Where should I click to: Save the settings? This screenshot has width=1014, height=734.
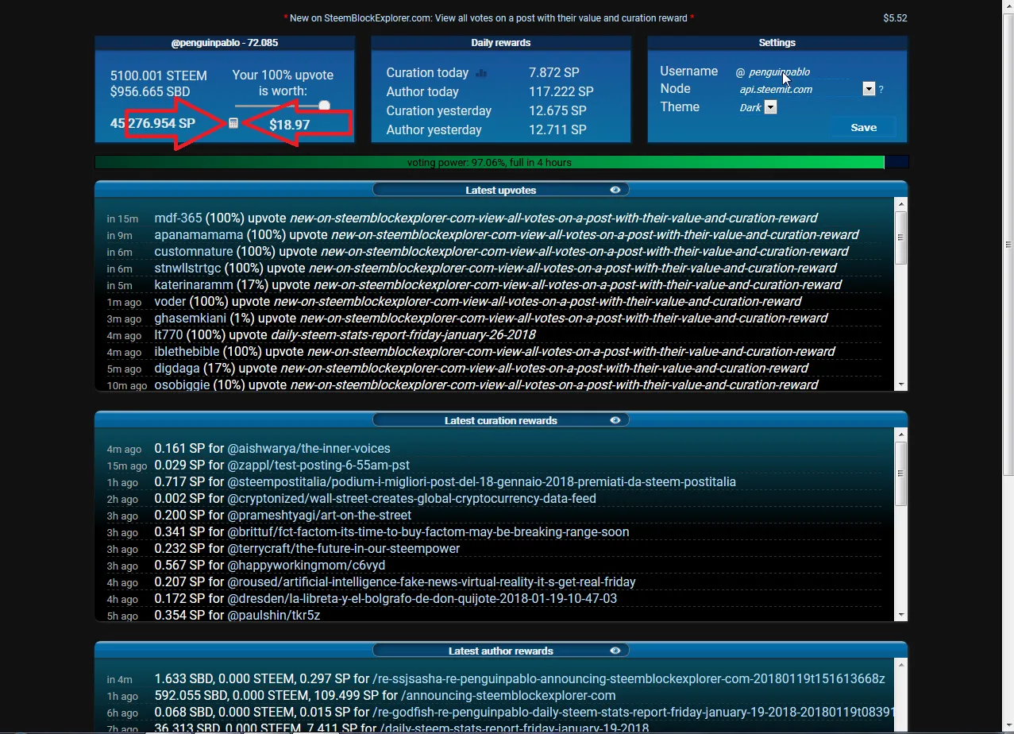click(x=864, y=127)
